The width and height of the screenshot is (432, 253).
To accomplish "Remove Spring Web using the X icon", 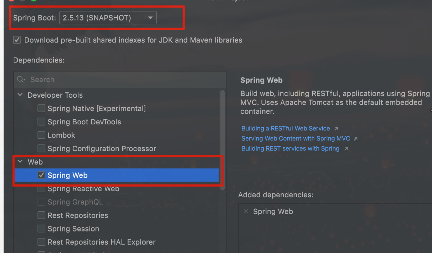I will coord(246,211).
